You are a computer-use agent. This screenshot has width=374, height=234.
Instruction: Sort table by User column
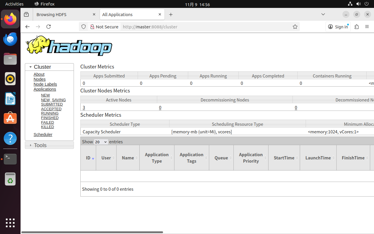click(106, 158)
